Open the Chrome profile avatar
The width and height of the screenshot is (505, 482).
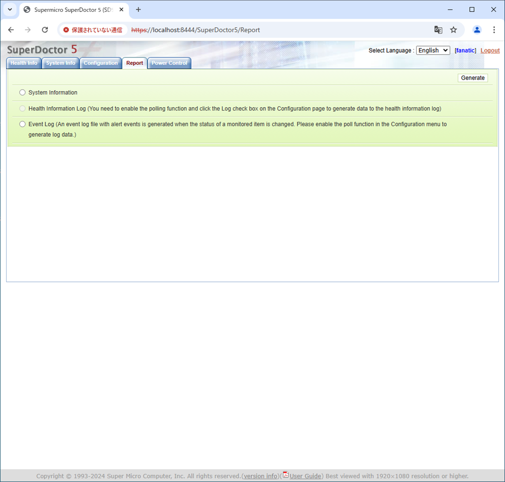click(477, 30)
